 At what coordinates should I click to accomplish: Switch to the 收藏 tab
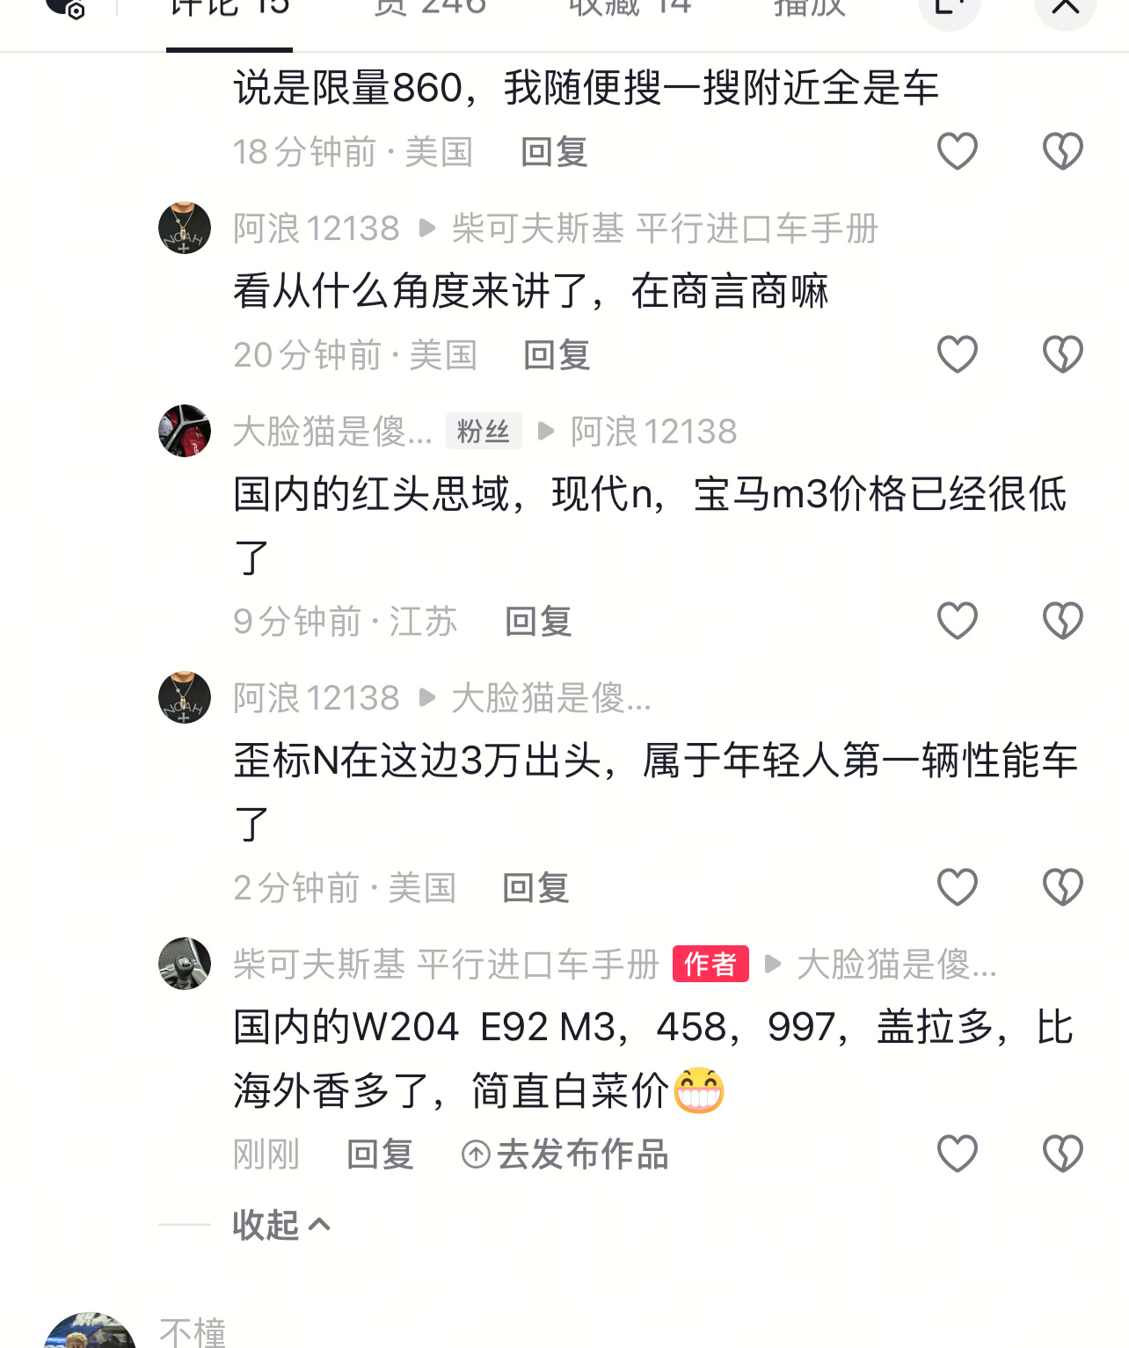click(630, 9)
